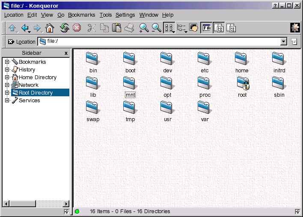Screen dimensions: 303x217
Task: Click the Copy toolbar icon
Action: [x=104, y=28]
